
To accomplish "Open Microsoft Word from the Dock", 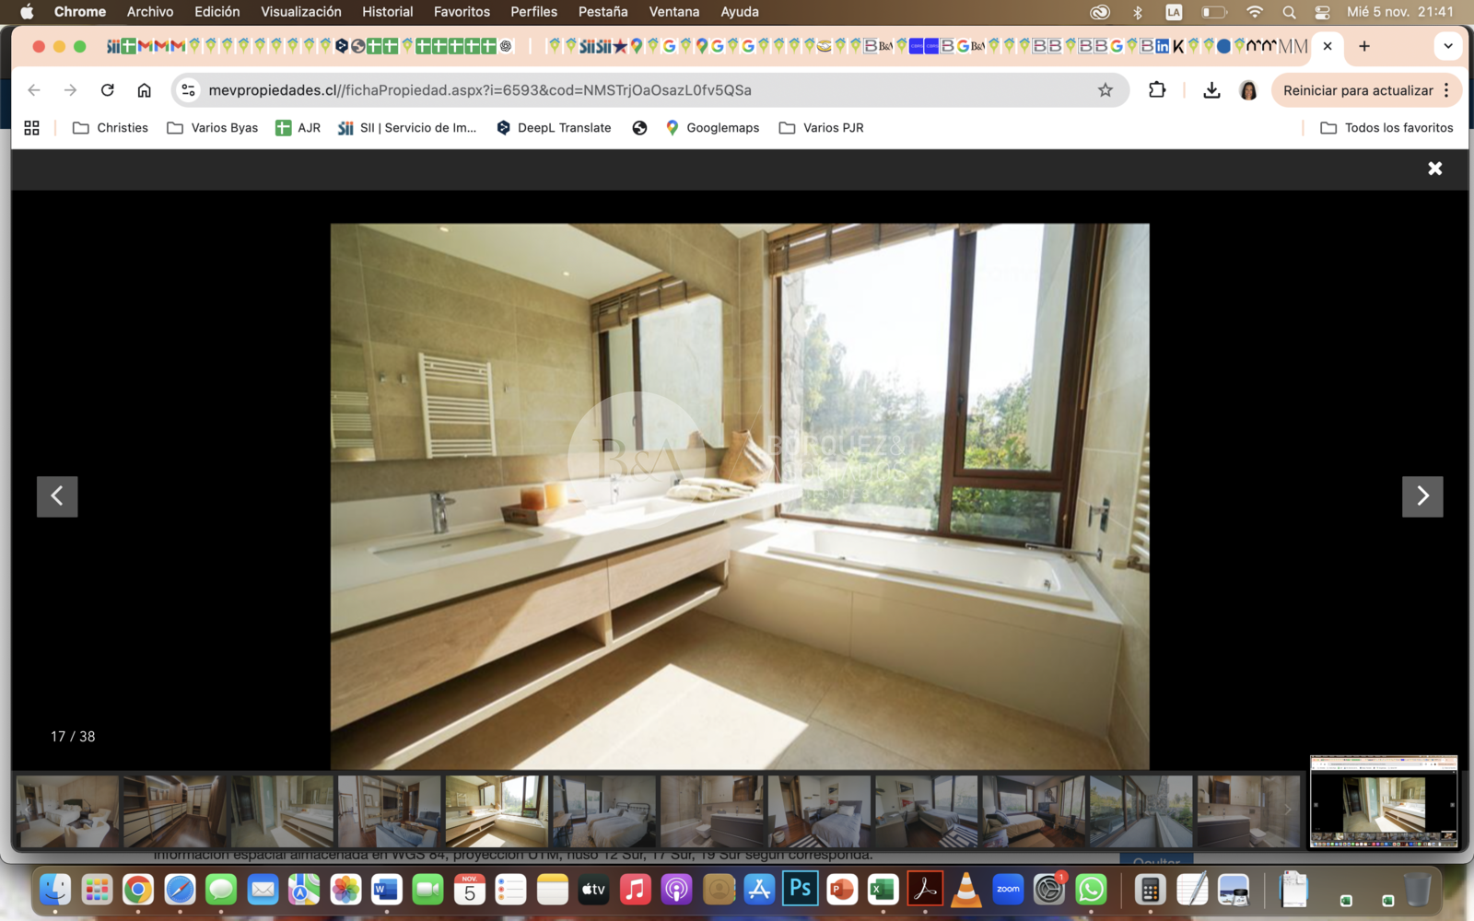I will (387, 890).
